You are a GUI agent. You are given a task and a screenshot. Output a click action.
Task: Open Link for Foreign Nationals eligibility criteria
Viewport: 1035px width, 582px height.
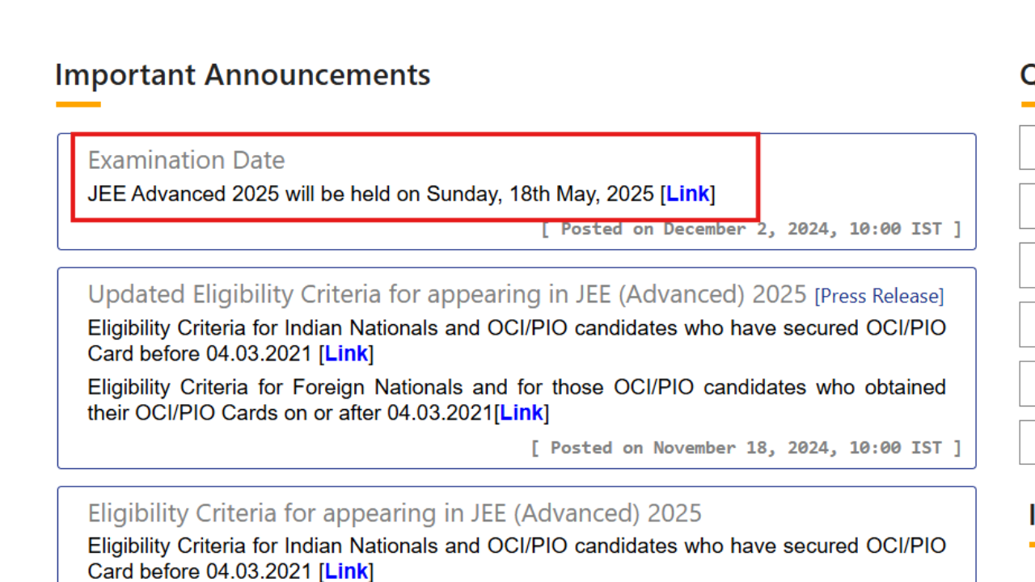[x=521, y=412]
